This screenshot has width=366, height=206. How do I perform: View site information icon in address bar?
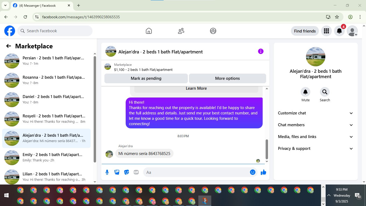37,17
